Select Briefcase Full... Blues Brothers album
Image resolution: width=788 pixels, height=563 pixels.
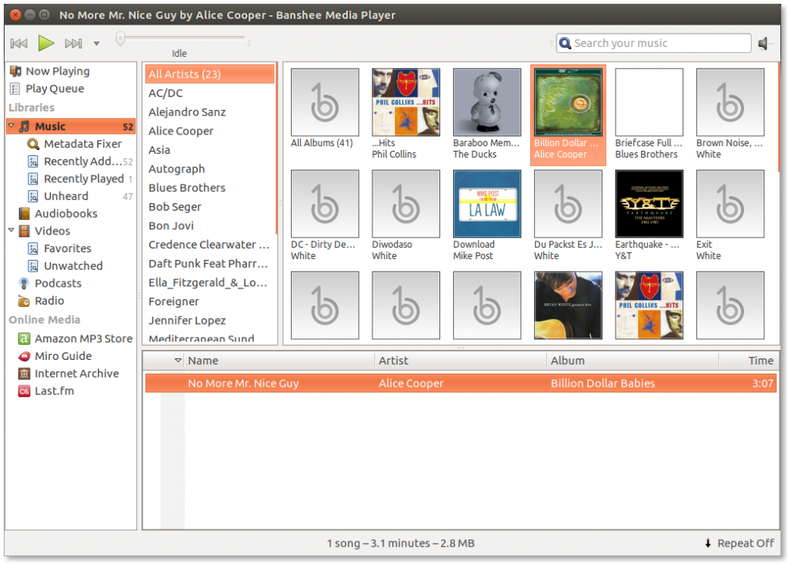(x=649, y=102)
